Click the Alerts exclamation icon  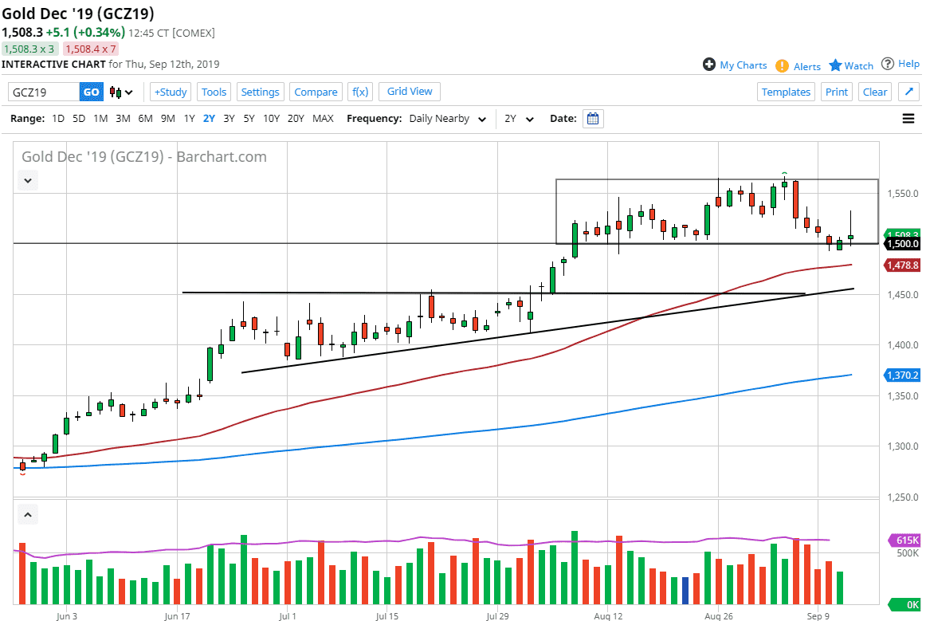[x=783, y=66]
